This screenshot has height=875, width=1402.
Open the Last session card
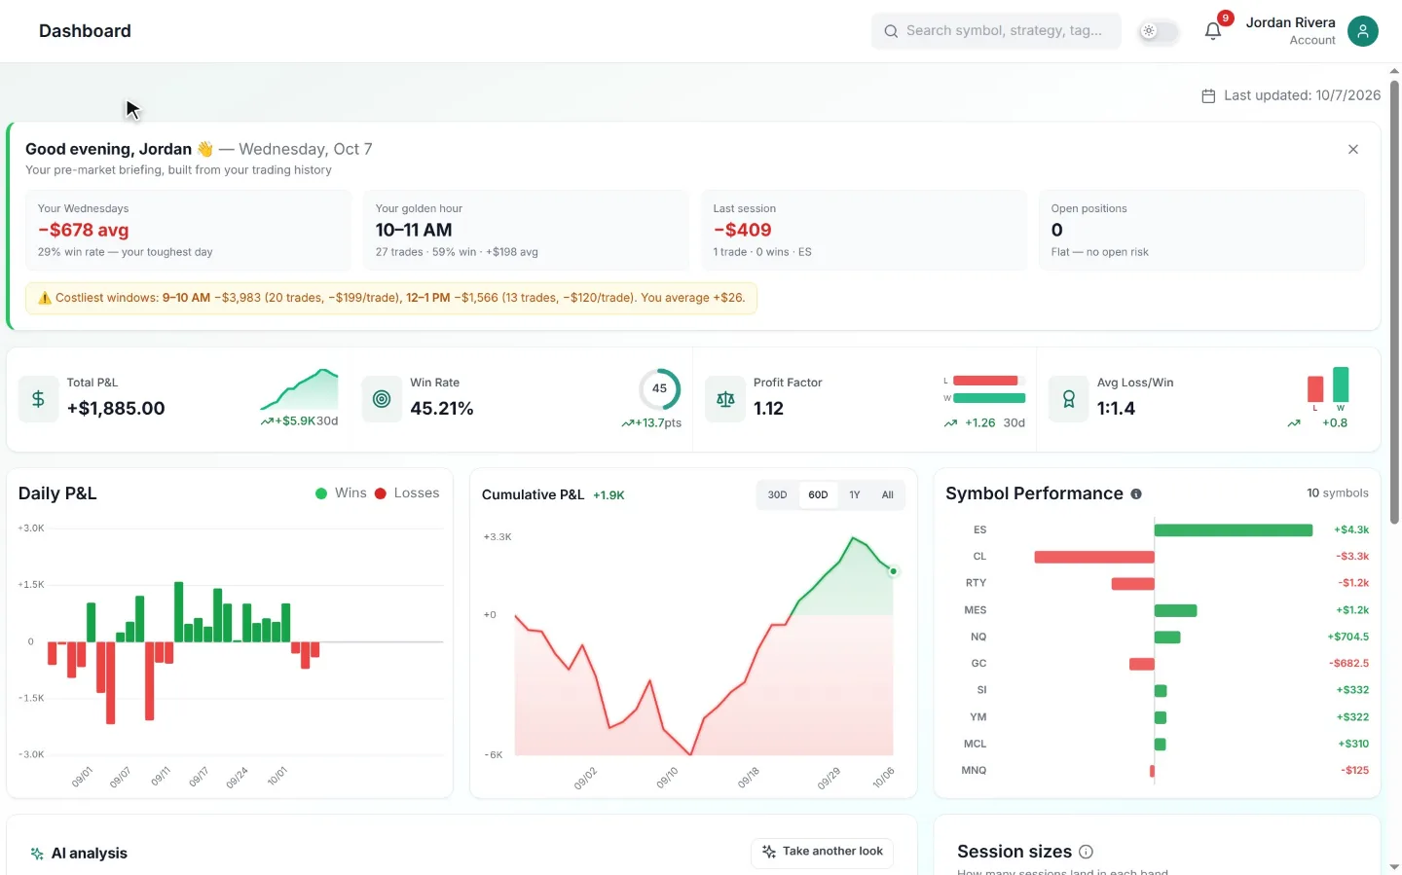click(865, 230)
